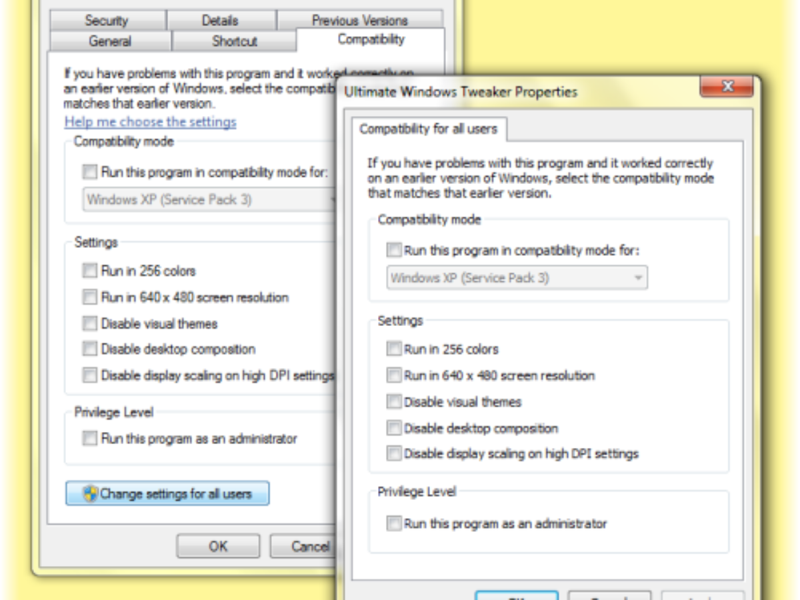The width and height of the screenshot is (800, 600).
Task: Click Cancel in the back Properties window
Action: [x=302, y=547]
